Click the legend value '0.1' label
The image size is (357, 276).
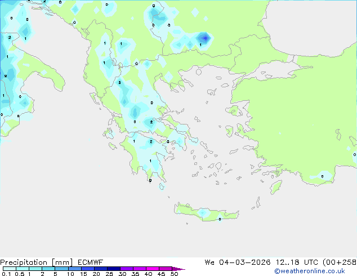coord(6,274)
